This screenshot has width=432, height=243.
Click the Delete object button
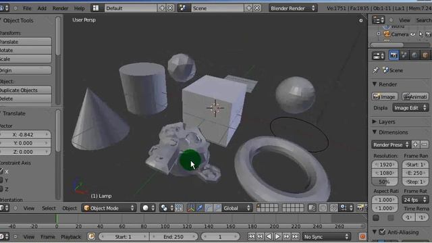pos(26,99)
